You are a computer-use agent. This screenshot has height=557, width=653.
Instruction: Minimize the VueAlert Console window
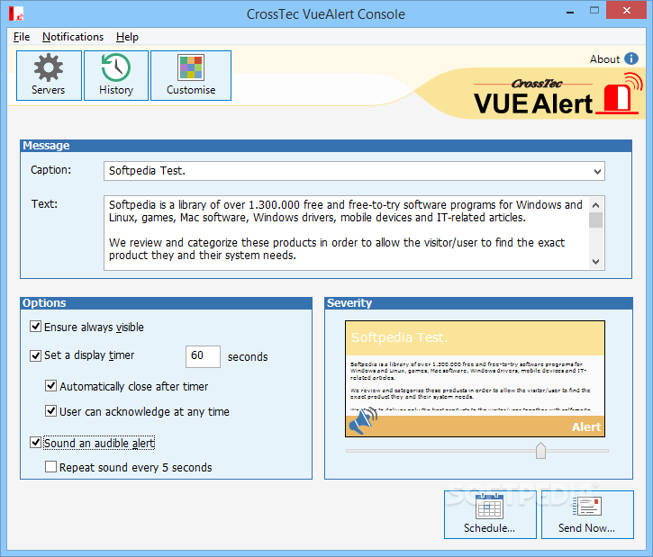pos(570,11)
